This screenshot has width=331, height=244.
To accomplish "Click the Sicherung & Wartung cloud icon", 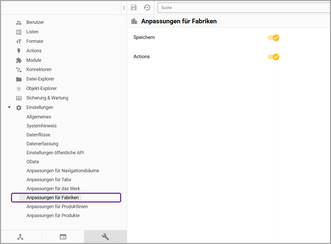I will point(19,98).
